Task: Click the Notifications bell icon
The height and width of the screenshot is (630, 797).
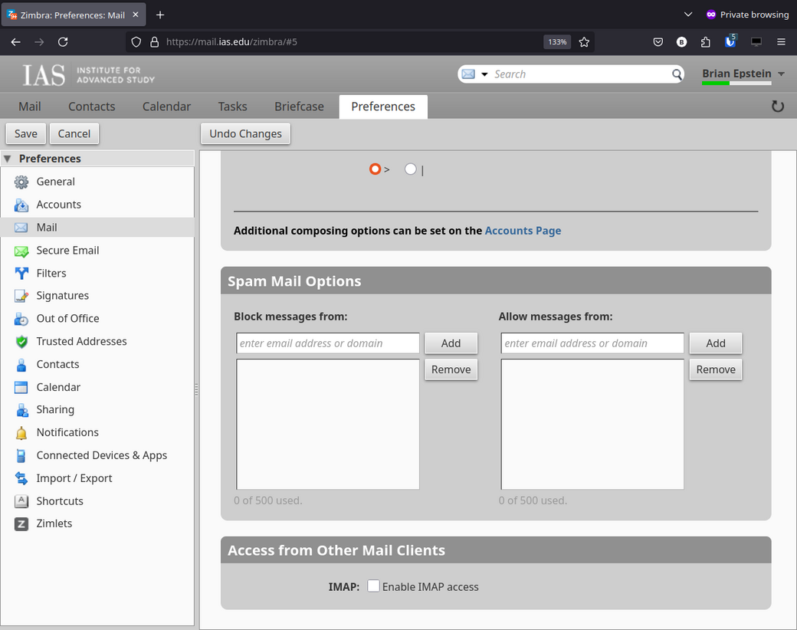Action: (21, 433)
